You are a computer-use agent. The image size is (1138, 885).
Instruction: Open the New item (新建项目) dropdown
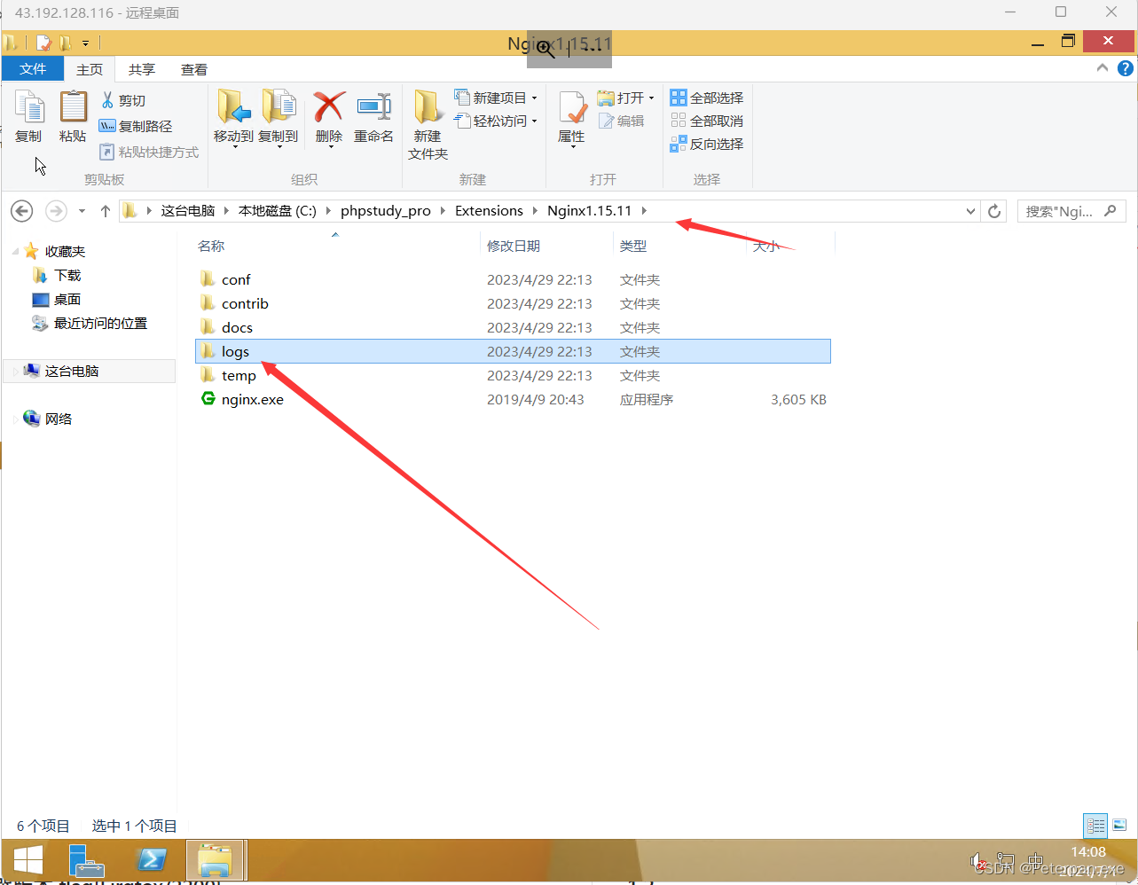(x=496, y=98)
